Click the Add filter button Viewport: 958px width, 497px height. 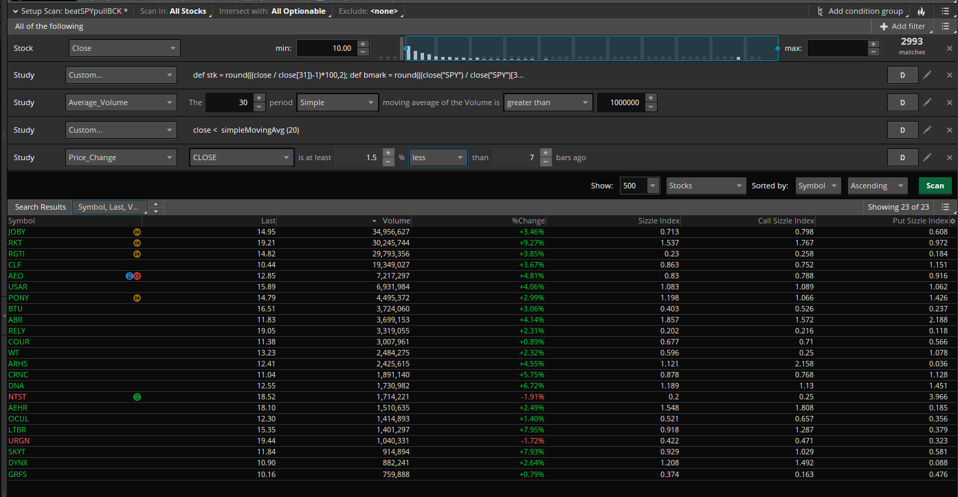coord(902,26)
